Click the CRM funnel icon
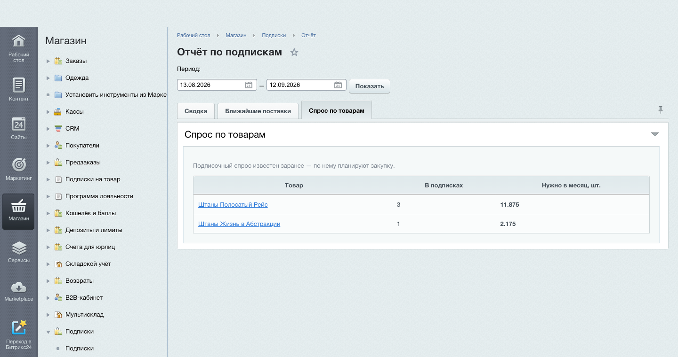Screen dimensions: 678x357 [x=58, y=129]
